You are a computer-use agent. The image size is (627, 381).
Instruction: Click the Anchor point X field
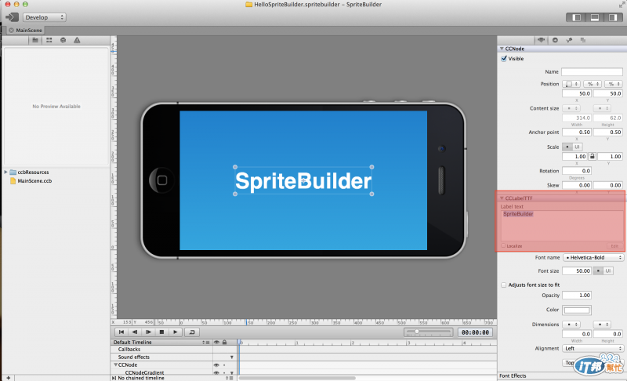pos(577,132)
